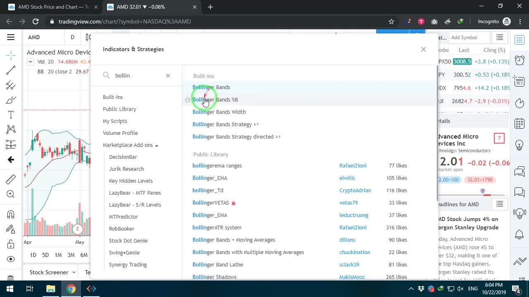
Task: Open the data window panel
Action: coord(519,81)
